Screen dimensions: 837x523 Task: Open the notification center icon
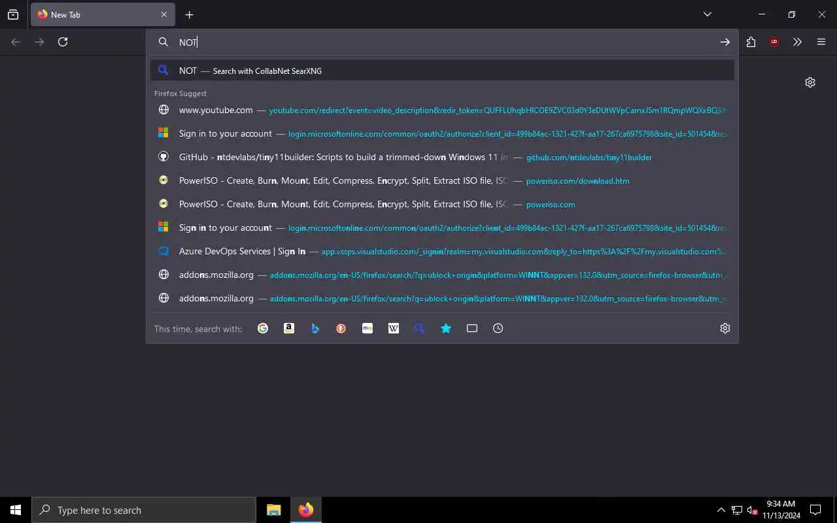[x=815, y=510]
